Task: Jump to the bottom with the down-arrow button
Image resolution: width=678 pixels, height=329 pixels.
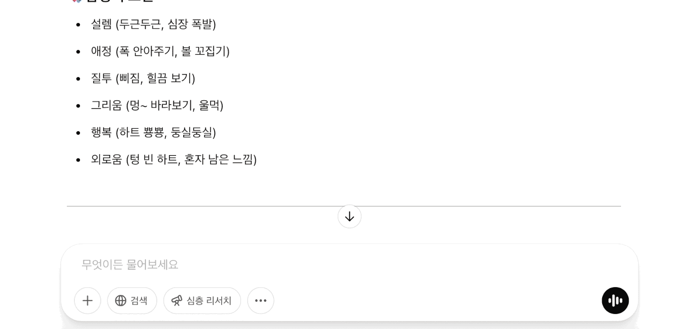Action: (349, 217)
